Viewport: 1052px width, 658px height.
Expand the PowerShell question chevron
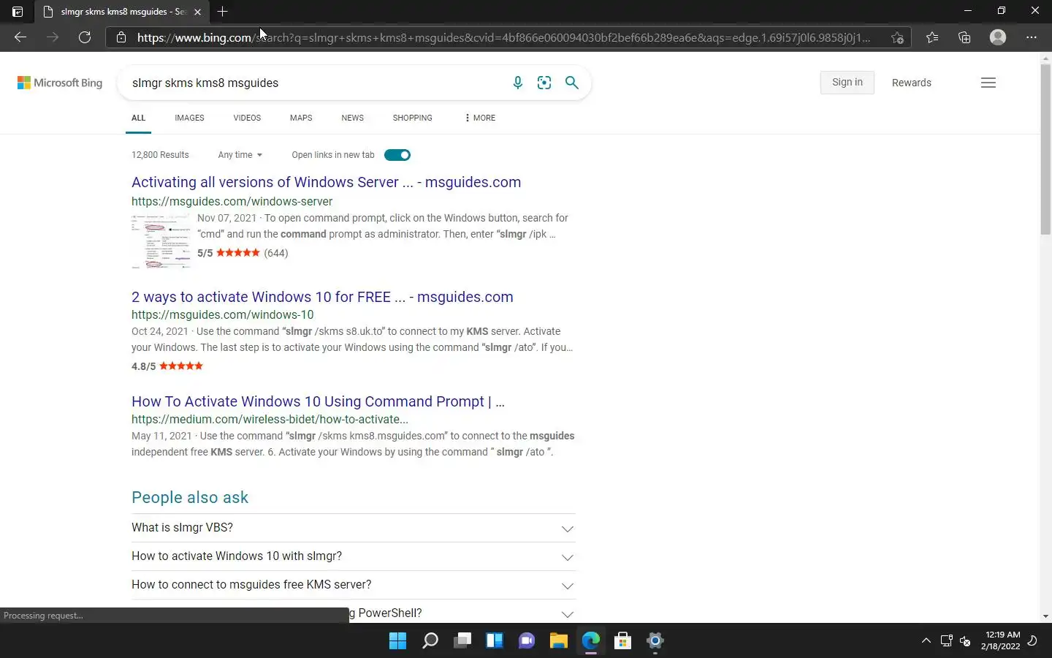[x=568, y=614]
